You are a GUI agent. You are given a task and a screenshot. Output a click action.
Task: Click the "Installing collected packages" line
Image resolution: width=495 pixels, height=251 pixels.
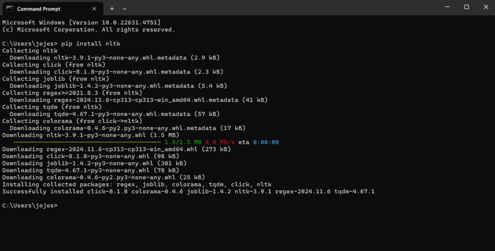[x=137, y=184]
